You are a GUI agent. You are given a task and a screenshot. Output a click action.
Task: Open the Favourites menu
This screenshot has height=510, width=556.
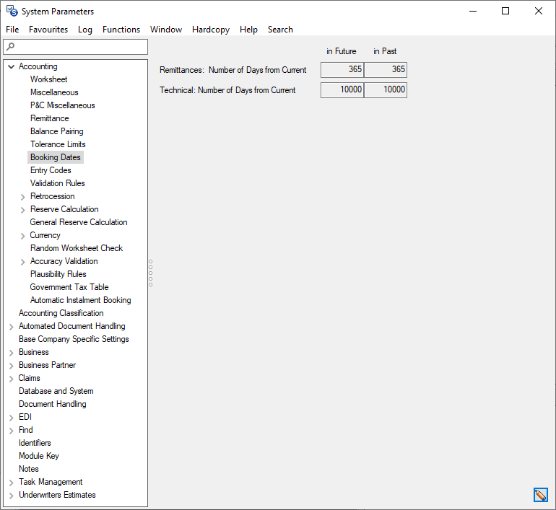pyautogui.click(x=48, y=30)
